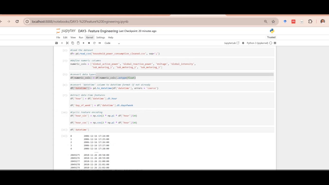Screen dimensions: 329x185
Task: Click the '#etract date-time features' comment
Action: click(x=88, y=95)
